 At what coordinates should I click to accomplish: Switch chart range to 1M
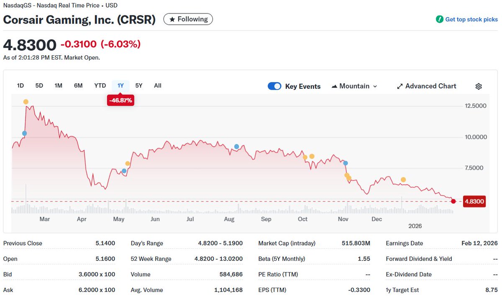tap(58, 85)
